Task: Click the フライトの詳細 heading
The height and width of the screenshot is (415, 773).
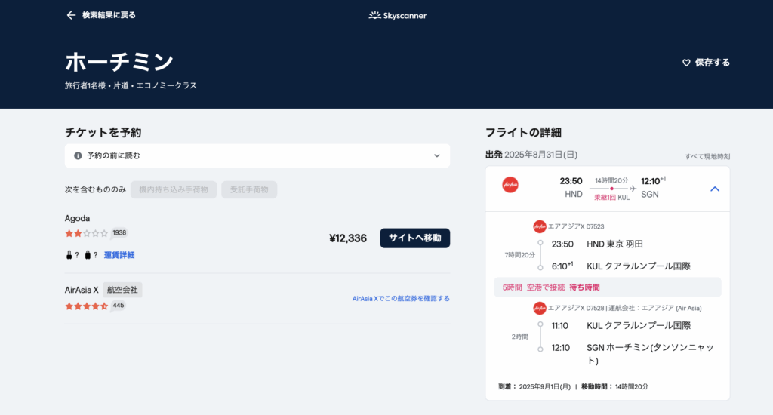Action: click(x=523, y=133)
